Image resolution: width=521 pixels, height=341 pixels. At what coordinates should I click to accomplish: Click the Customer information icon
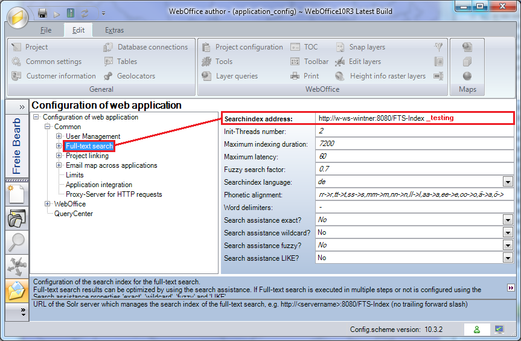pyautogui.click(x=16, y=76)
